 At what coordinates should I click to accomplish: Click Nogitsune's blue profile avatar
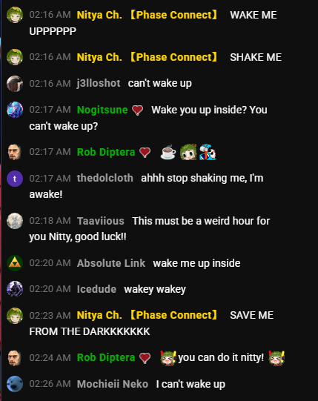pos(15,110)
